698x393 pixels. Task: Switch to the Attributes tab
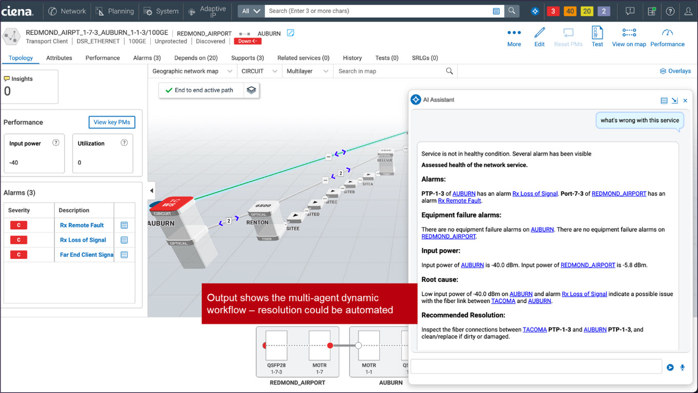pos(59,58)
